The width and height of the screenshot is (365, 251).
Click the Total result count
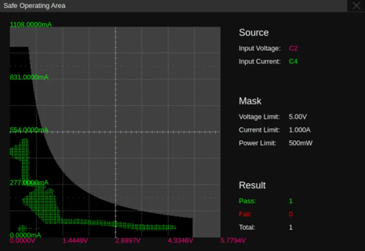pyautogui.click(x=291, y=227)
